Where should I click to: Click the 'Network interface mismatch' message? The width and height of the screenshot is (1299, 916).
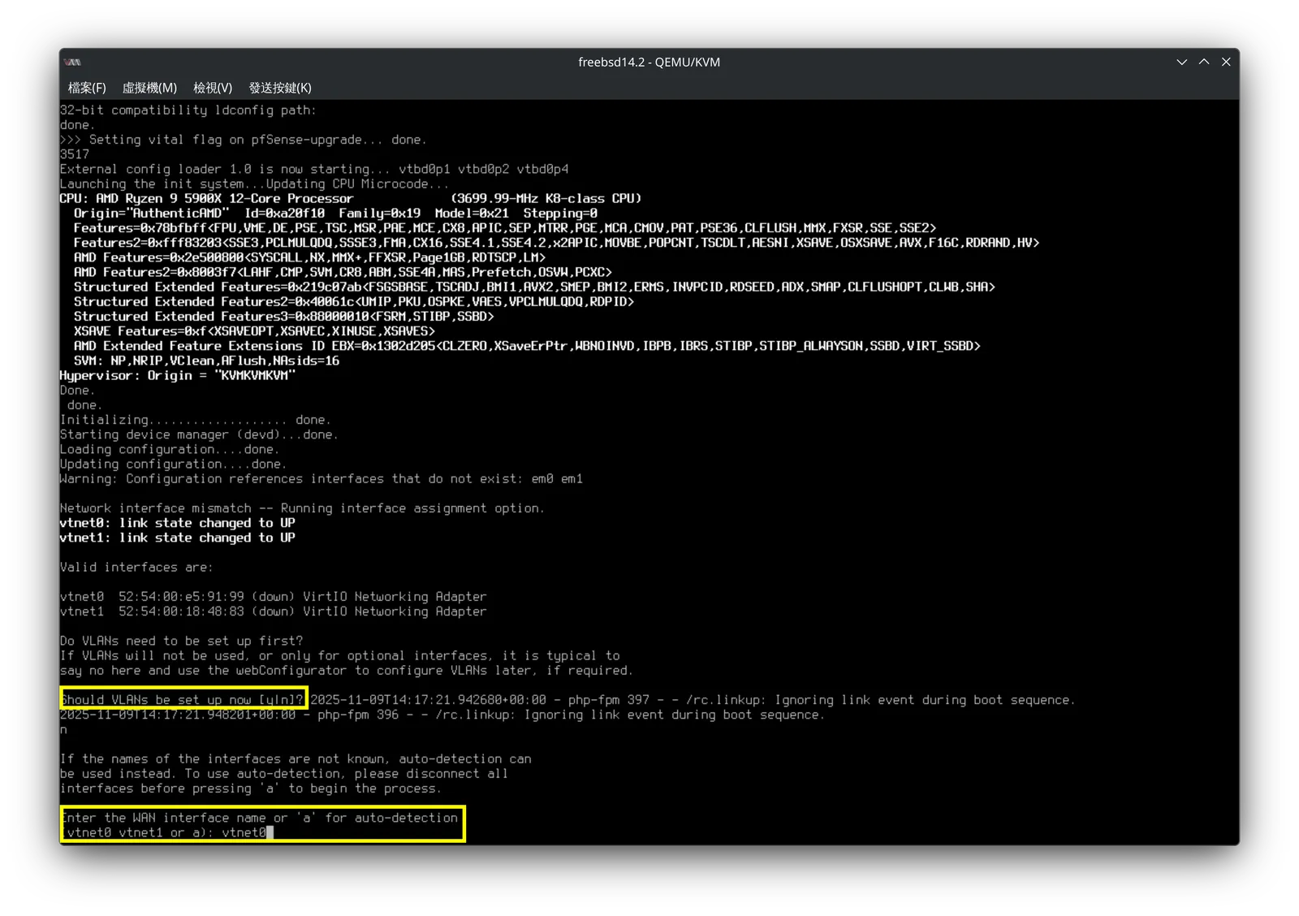(302, 508)
